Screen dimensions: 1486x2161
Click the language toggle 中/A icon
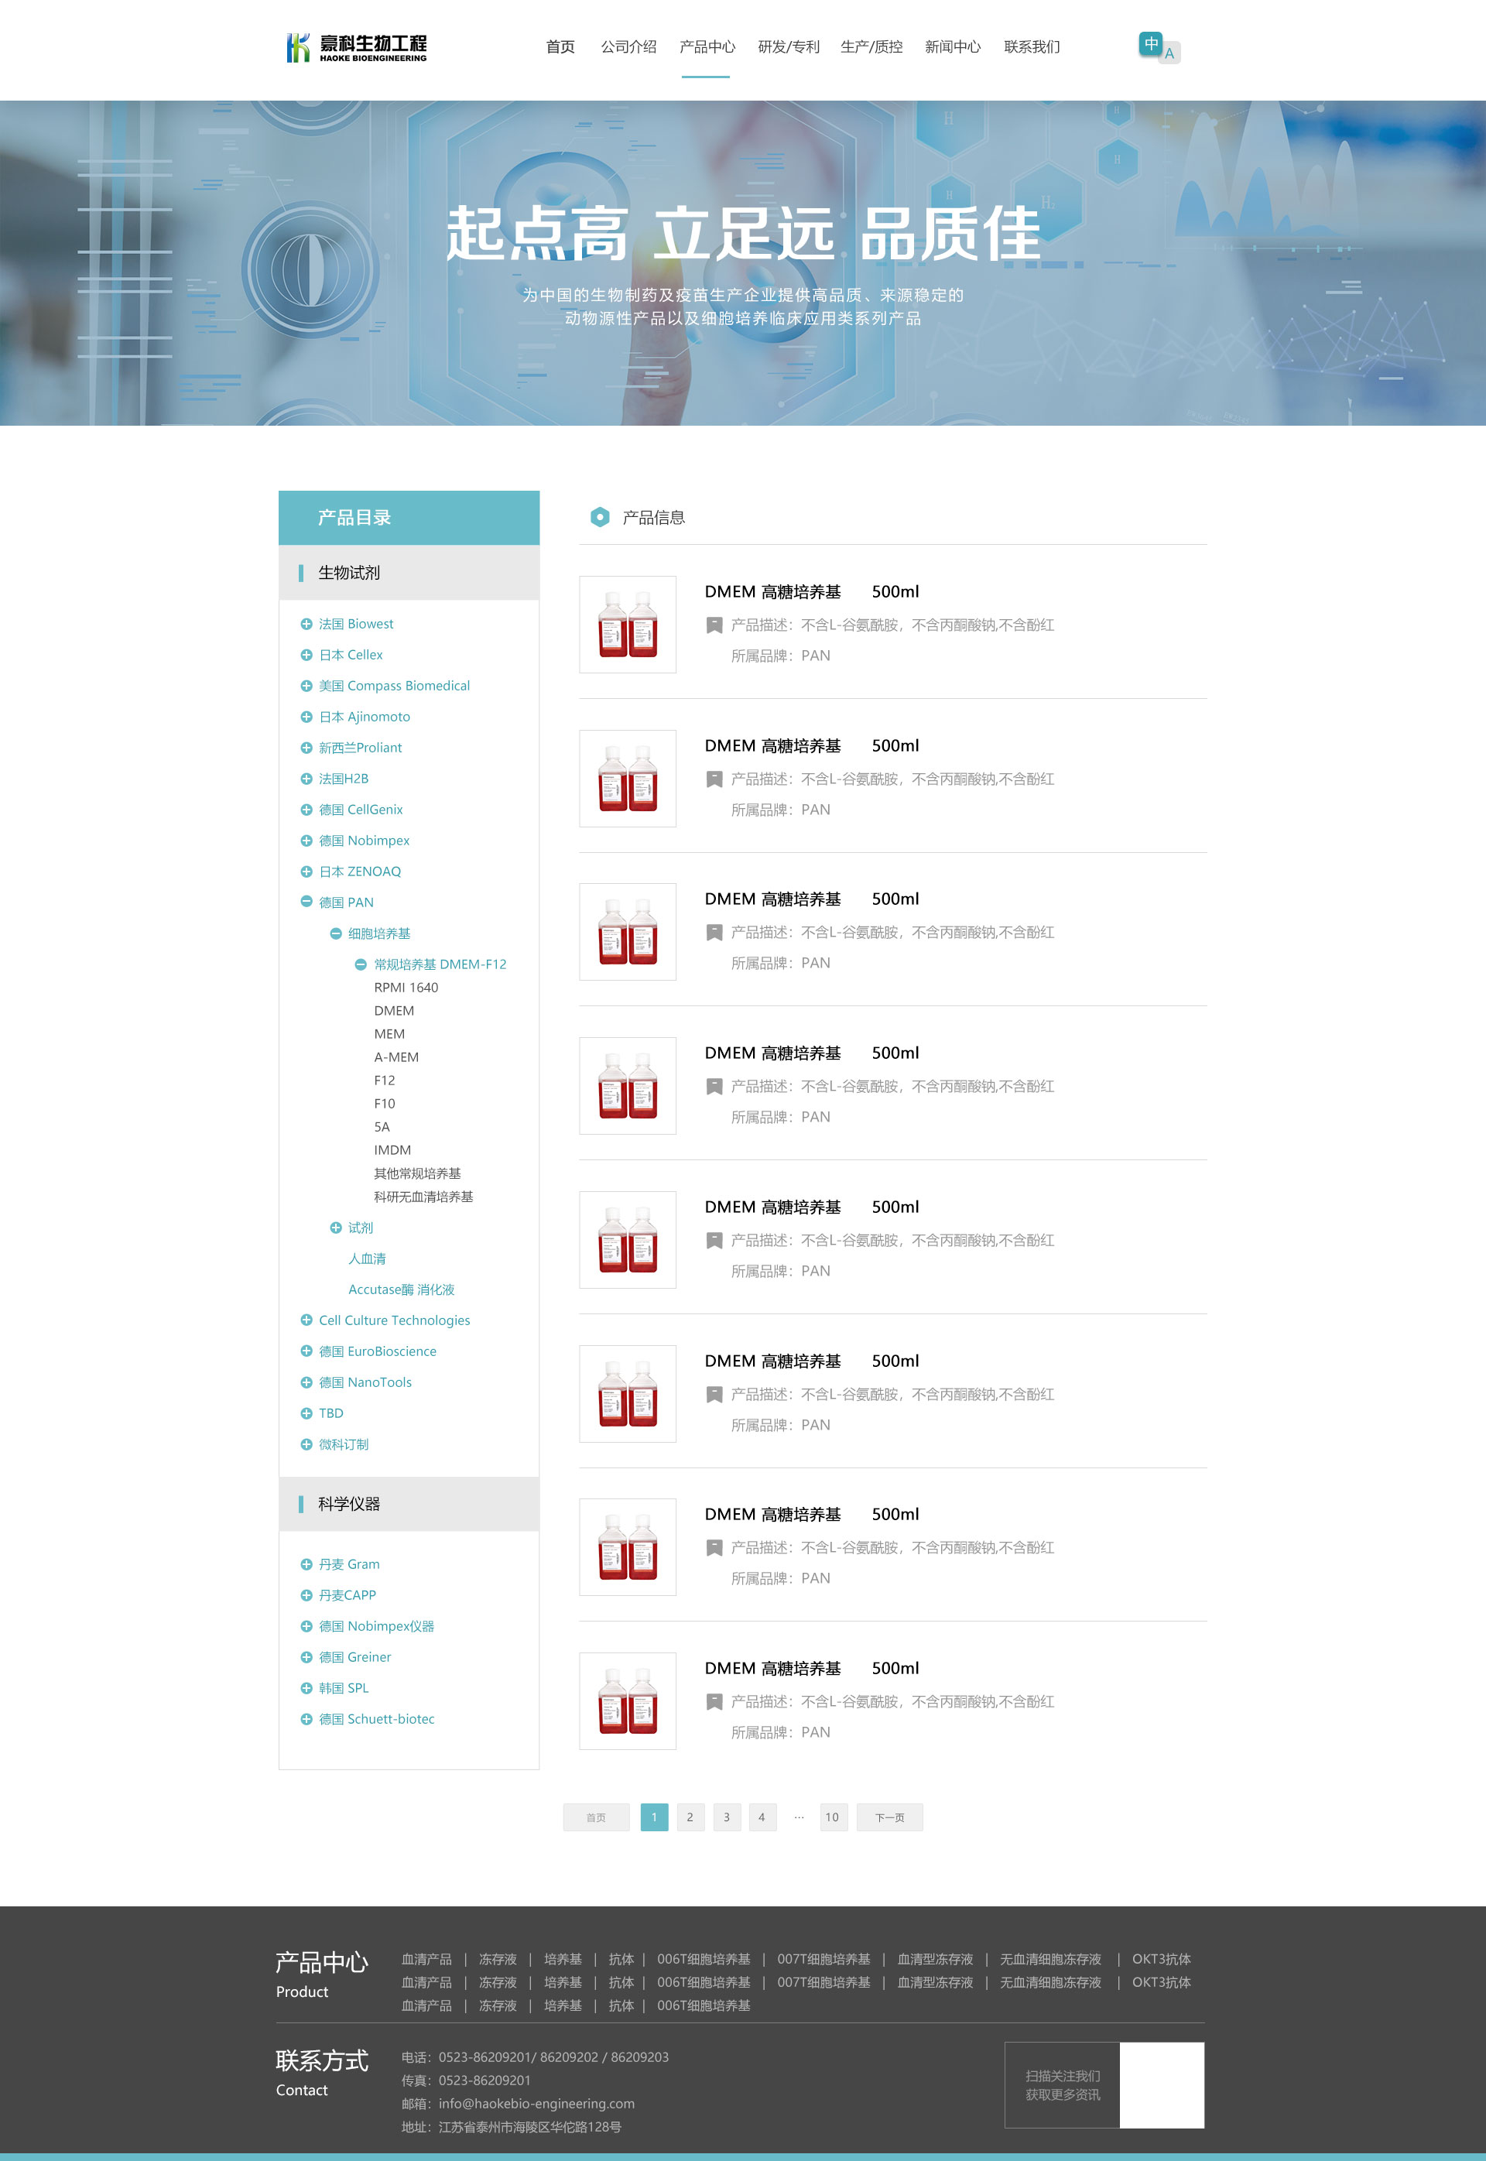(x=1161, y=46)
